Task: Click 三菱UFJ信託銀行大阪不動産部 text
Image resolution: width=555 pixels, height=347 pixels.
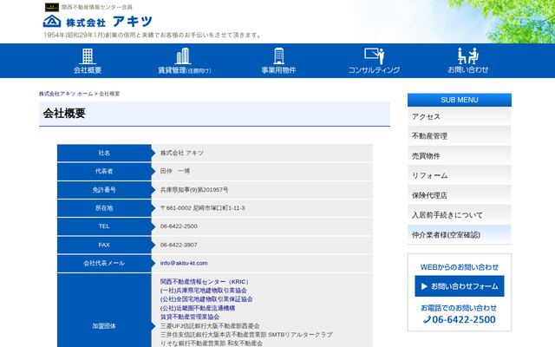Action: coord(210,326)
